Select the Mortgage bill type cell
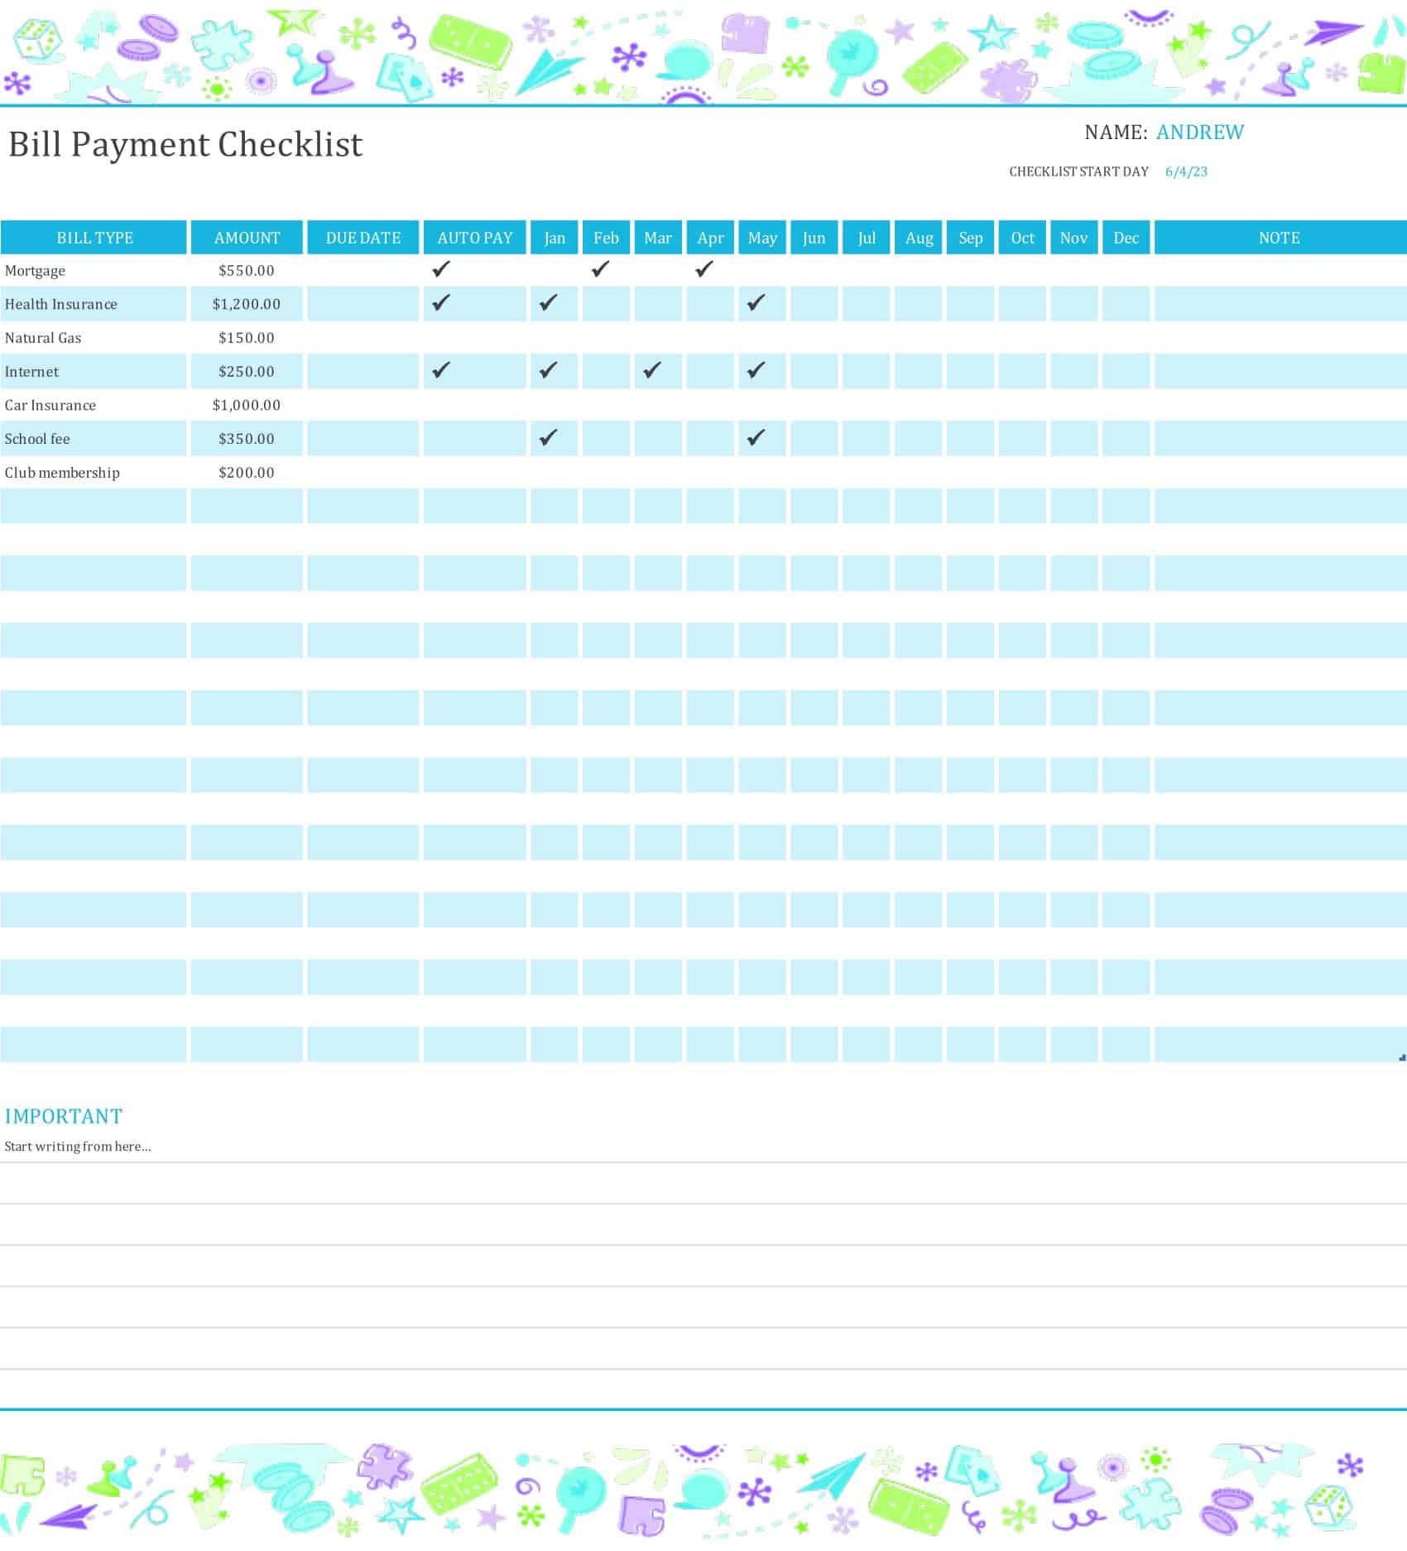1407x1551 pixels. click(x=94, y=270)
